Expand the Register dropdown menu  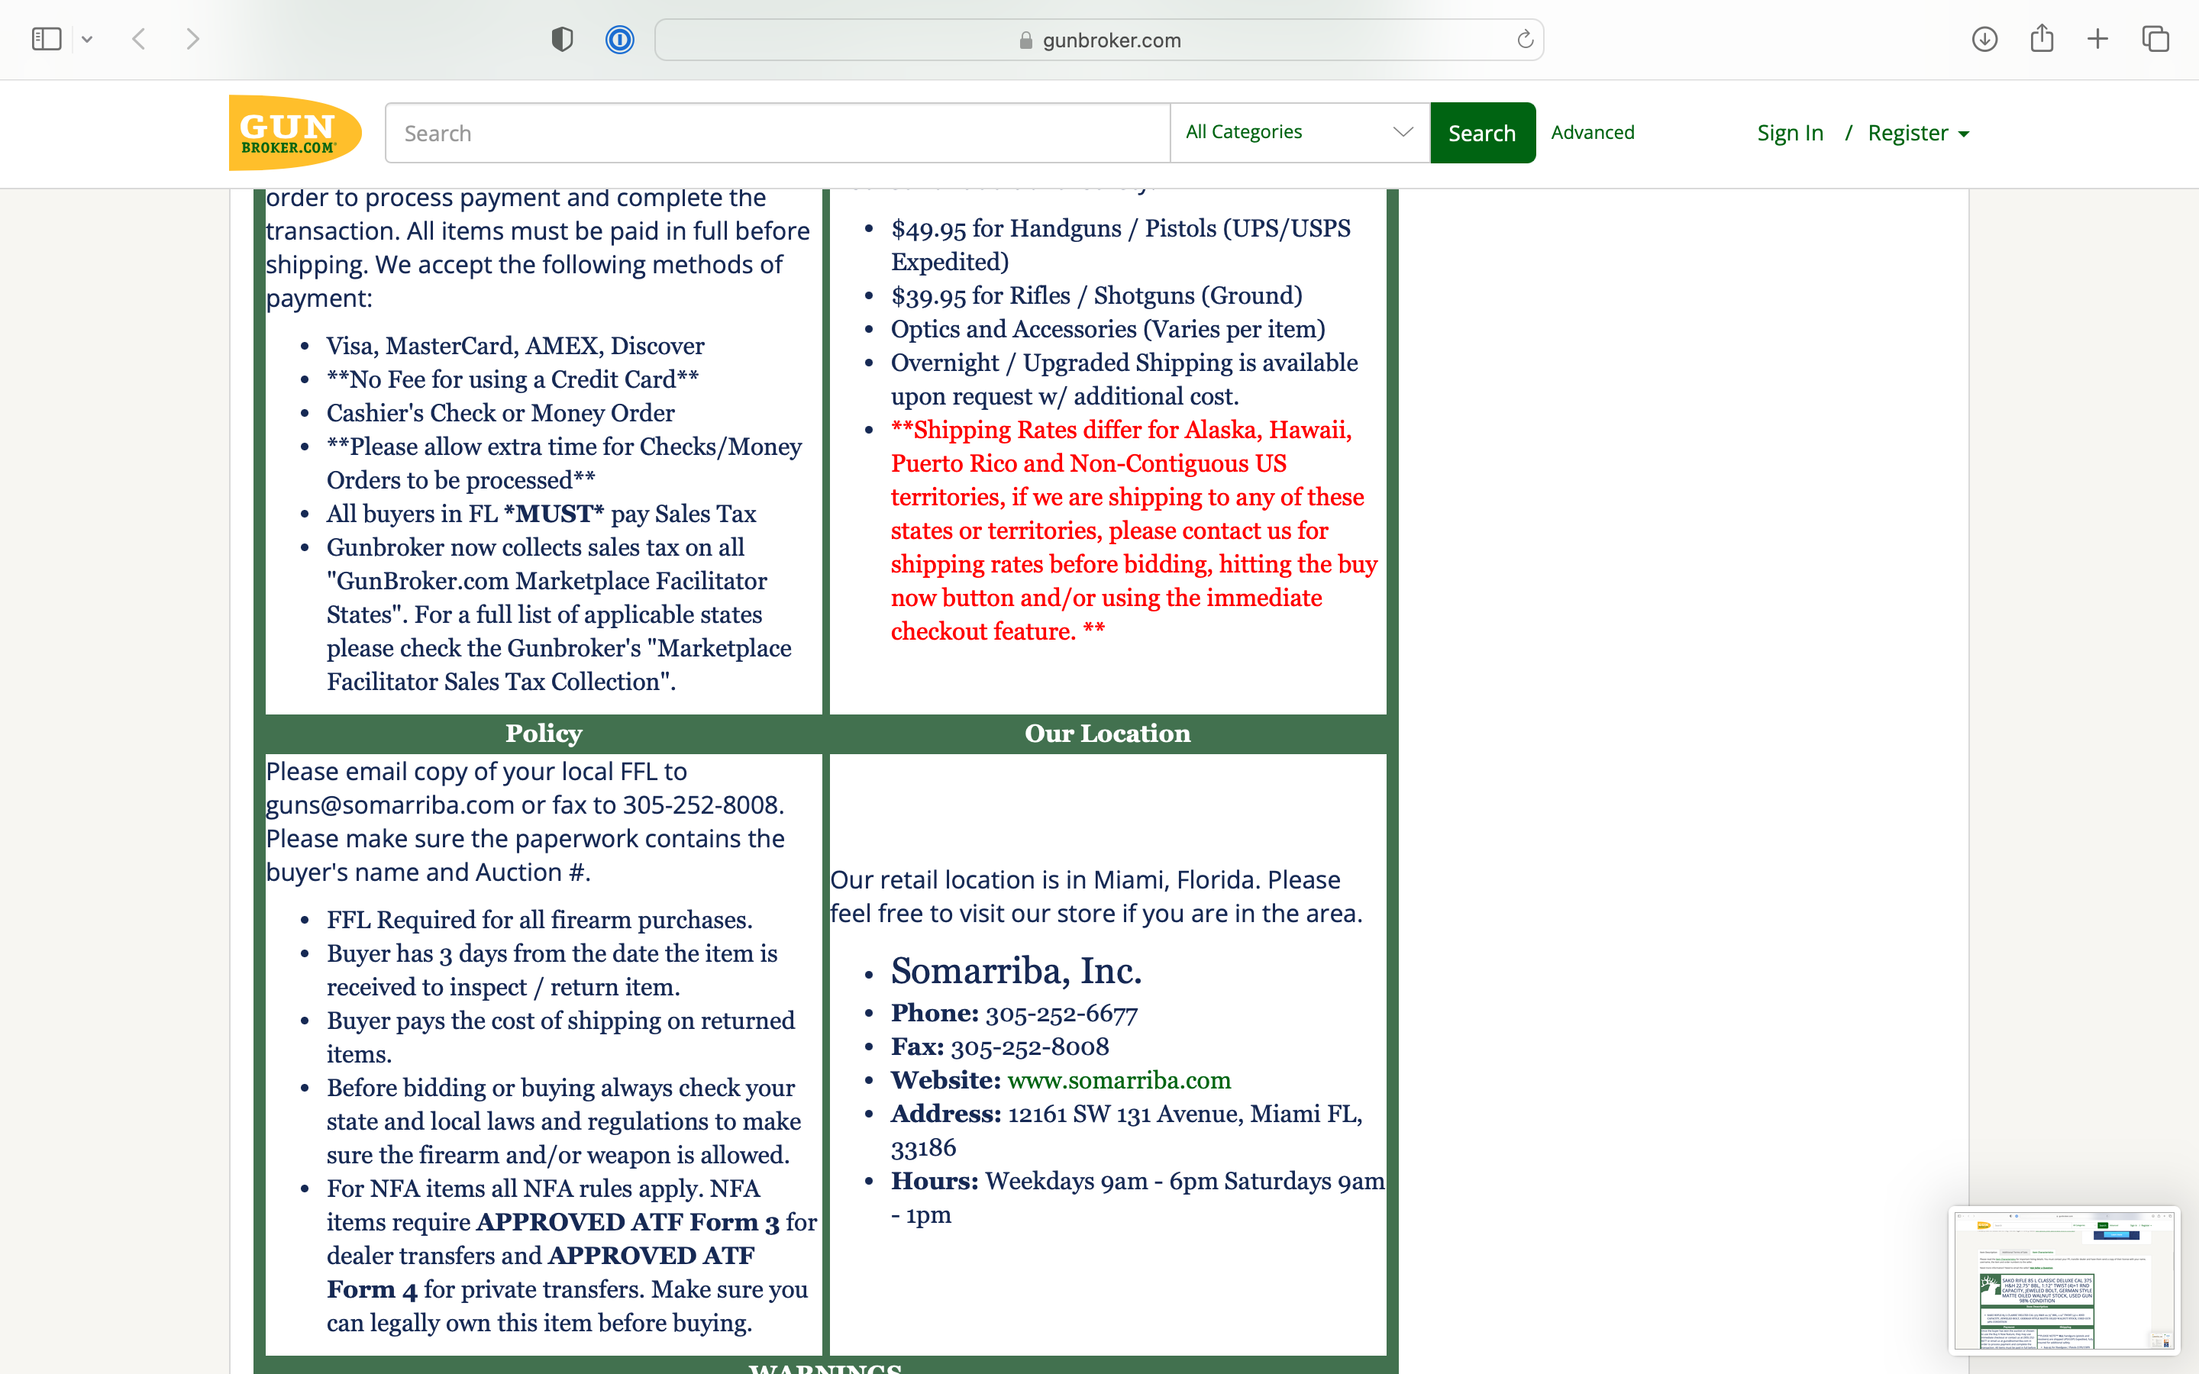pyautogui.click(x=1918, y=133)
